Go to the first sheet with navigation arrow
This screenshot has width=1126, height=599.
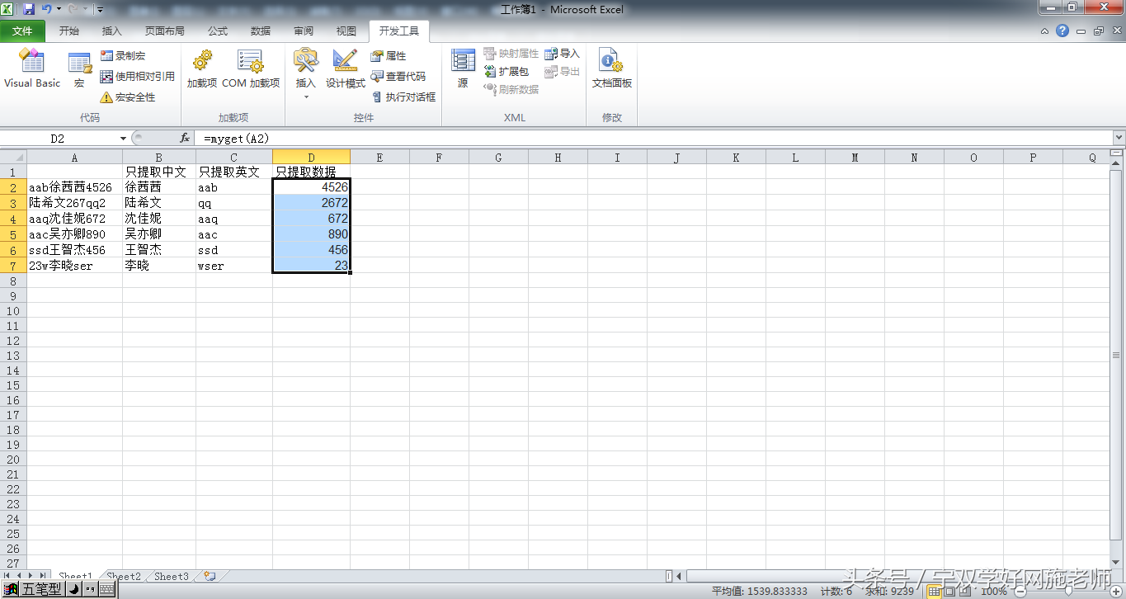coord(7,576)
